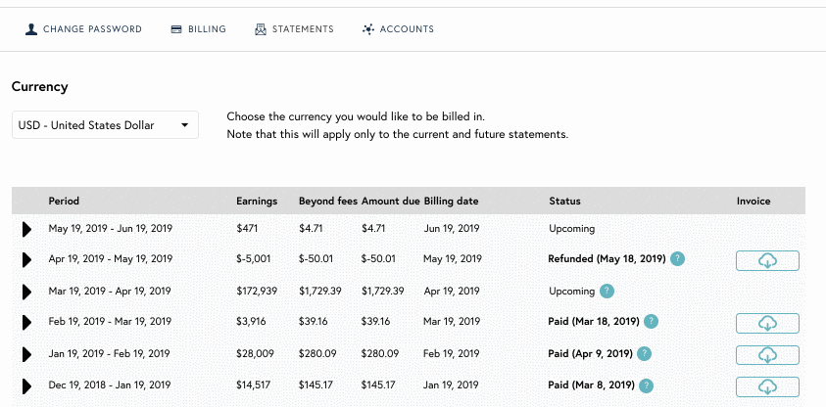Go to the Statements tab

click(x=294, y=29)
